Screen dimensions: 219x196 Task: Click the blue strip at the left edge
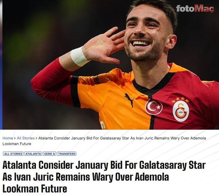pos(1,65)
